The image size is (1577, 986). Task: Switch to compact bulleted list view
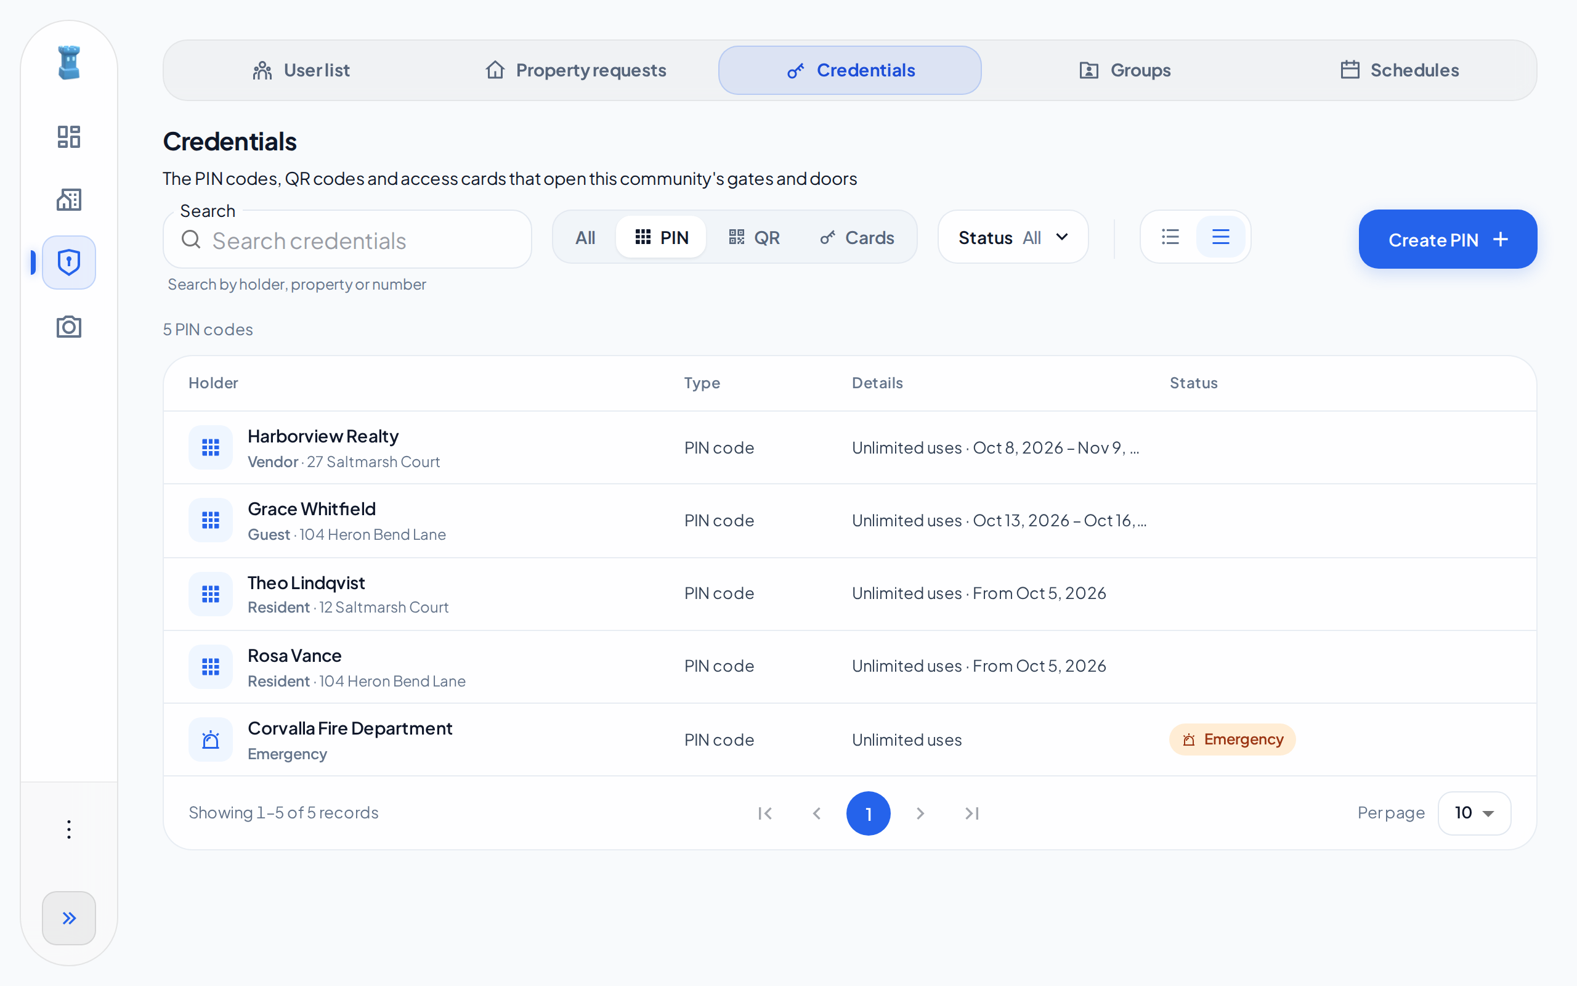coord(1170,237)
